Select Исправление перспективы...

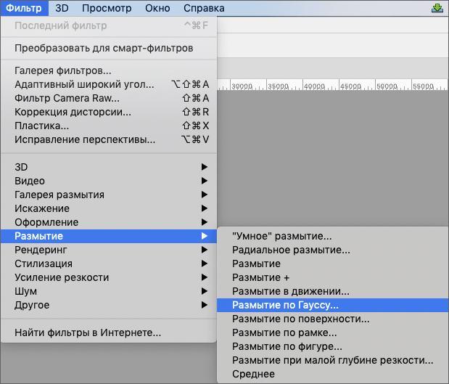(x=109, y=139)
